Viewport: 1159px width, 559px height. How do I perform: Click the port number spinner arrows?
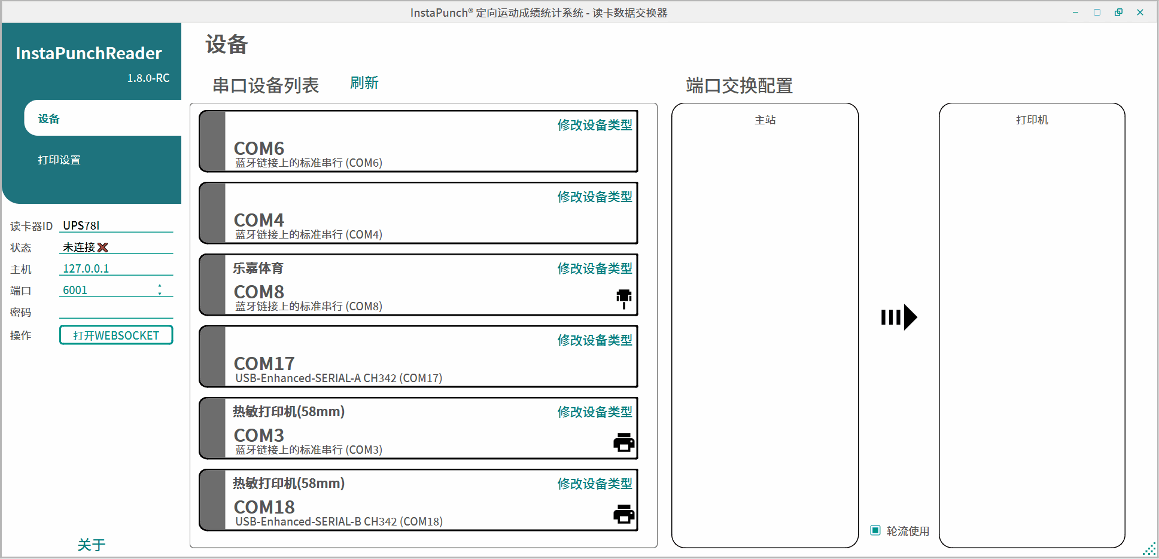(160, 290)
